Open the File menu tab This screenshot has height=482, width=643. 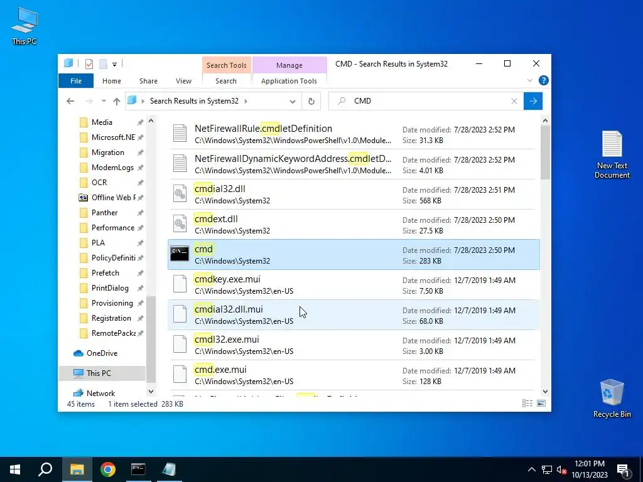[76, 81]
